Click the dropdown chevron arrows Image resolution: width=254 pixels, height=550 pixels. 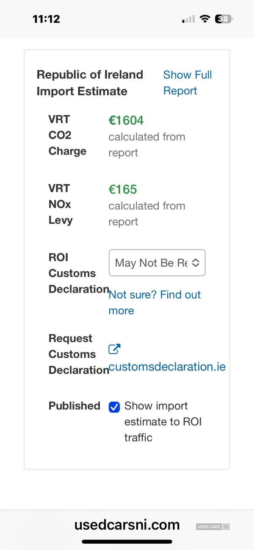(196, 263)
